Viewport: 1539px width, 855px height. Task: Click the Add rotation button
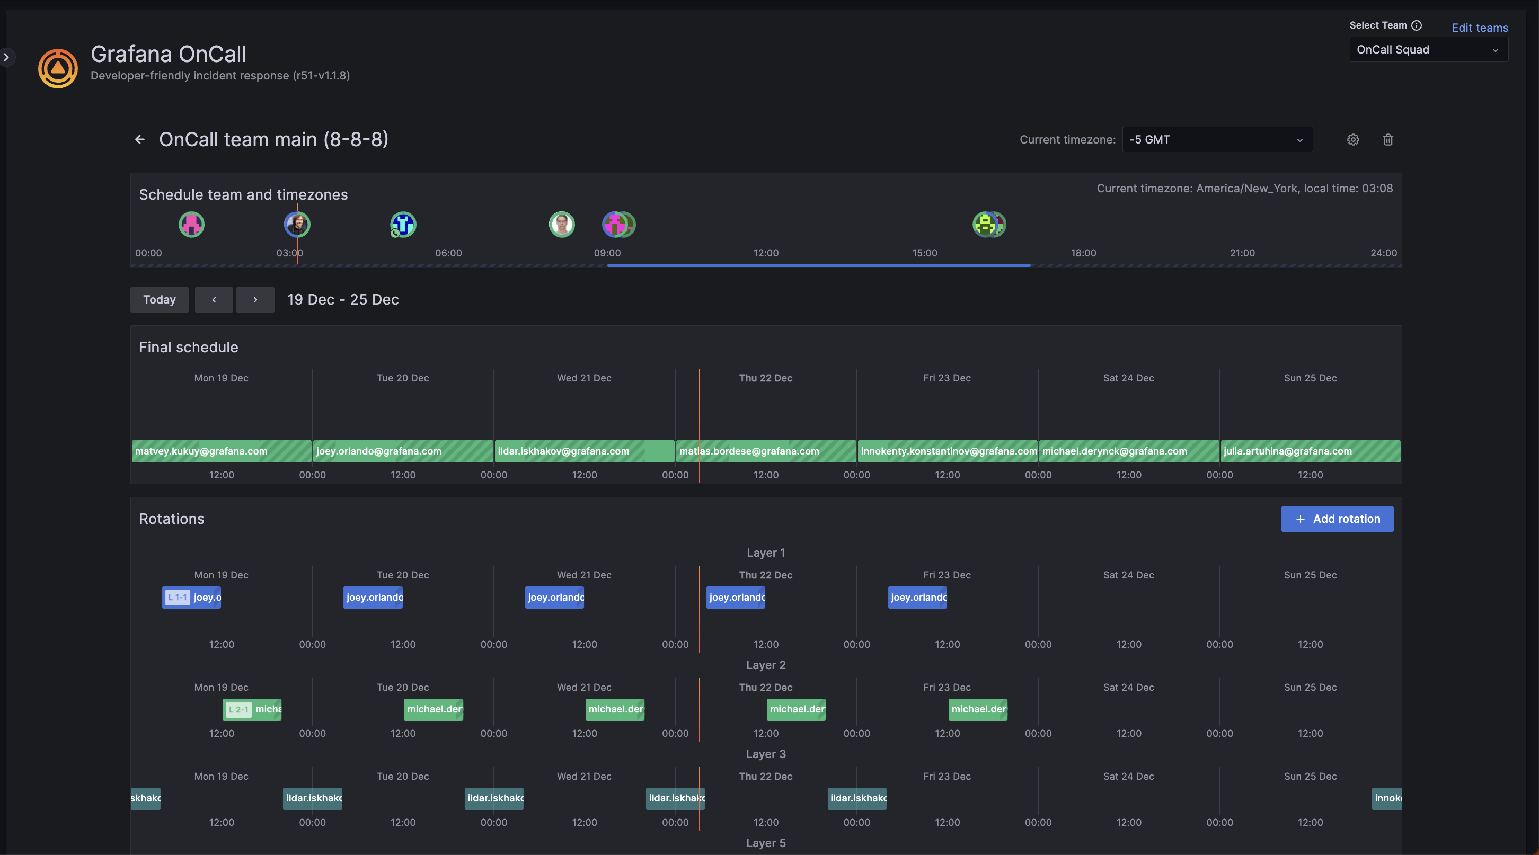1337,519
